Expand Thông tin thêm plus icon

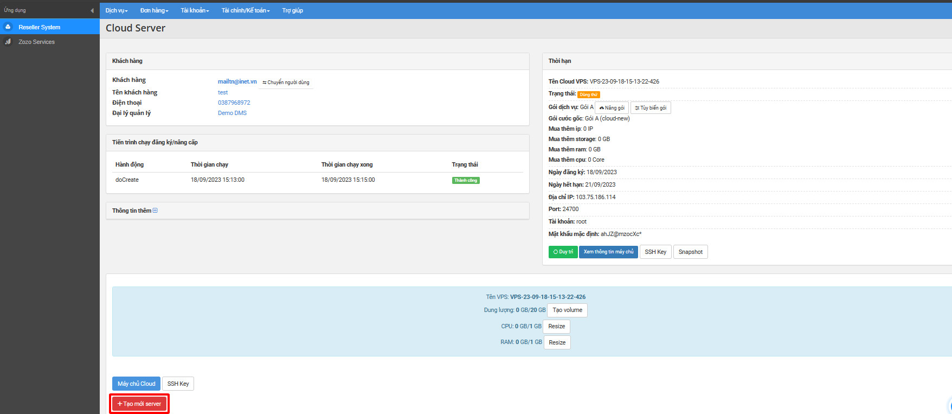155,211
